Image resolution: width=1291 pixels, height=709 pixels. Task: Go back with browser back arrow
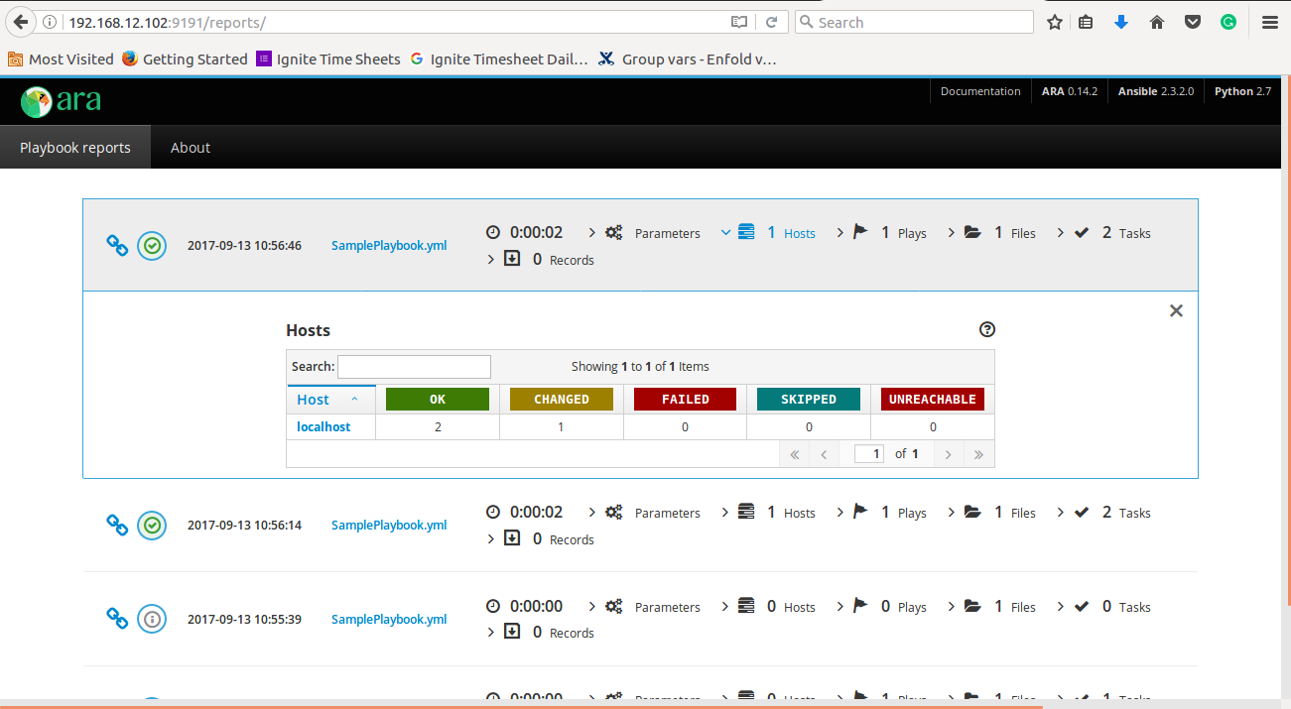[x=21, y=22]
